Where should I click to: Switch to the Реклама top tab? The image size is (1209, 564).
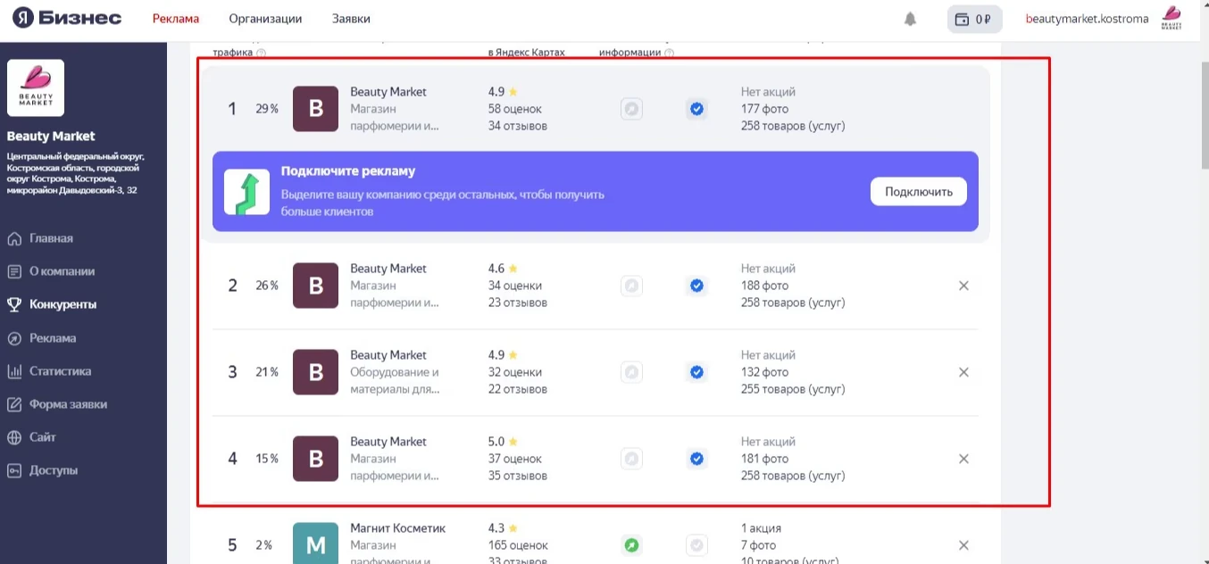(x=176, y=19)
